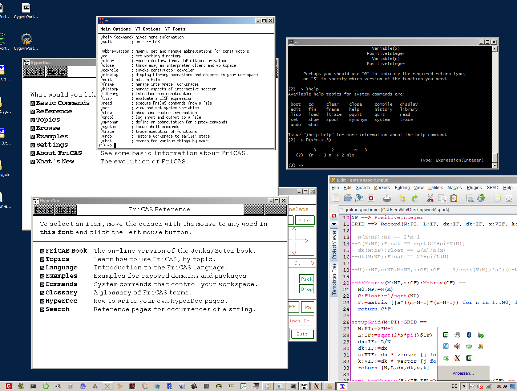Open new view icon in jEdit toolbar
The height and width of the screenshot is (391, 517).
[497, 198]
